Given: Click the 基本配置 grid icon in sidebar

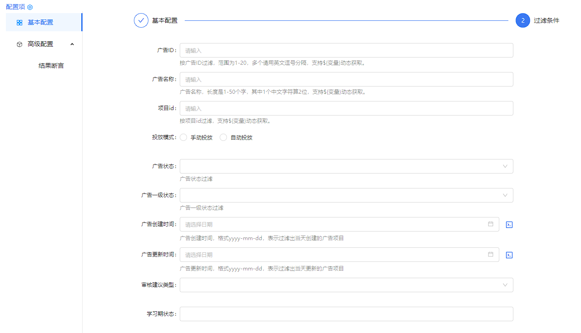Looking at the screenshot, I should pyautogui.click(x=20, y=22).
